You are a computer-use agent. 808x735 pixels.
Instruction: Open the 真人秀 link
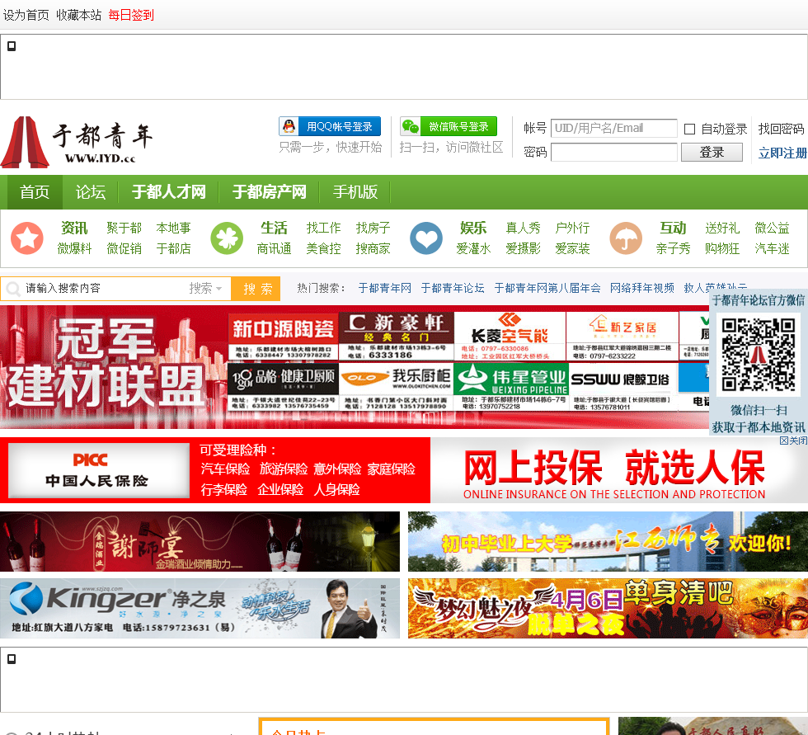coord(523,228)
